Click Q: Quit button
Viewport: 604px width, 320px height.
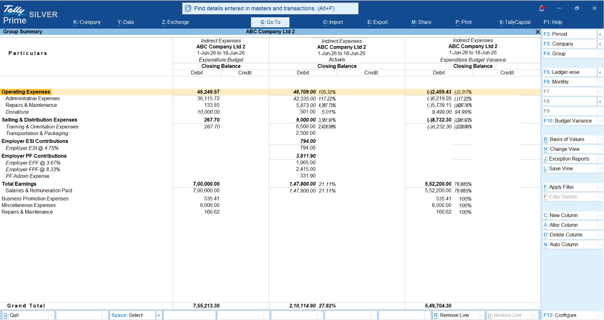pos(25,315)
